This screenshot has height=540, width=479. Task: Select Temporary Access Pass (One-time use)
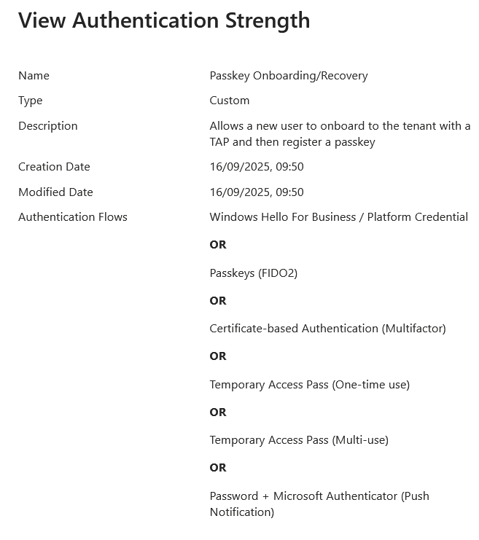click(x=309, y=385)
